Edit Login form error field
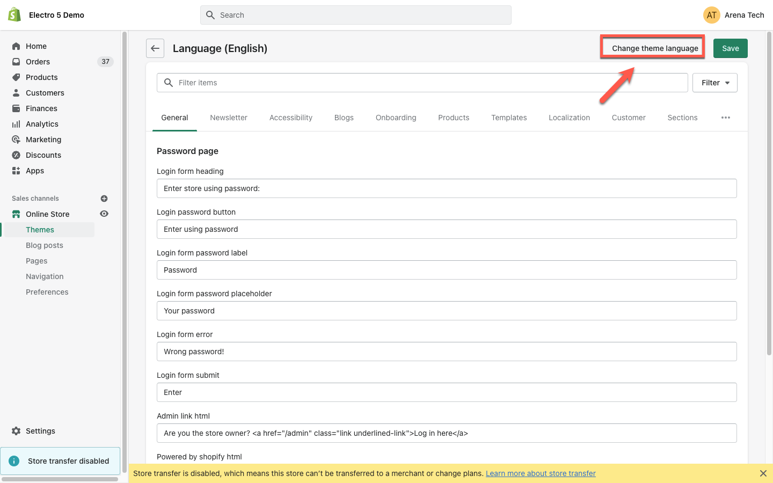The height and width of the screenshot is (483, 773). [447, 352]
